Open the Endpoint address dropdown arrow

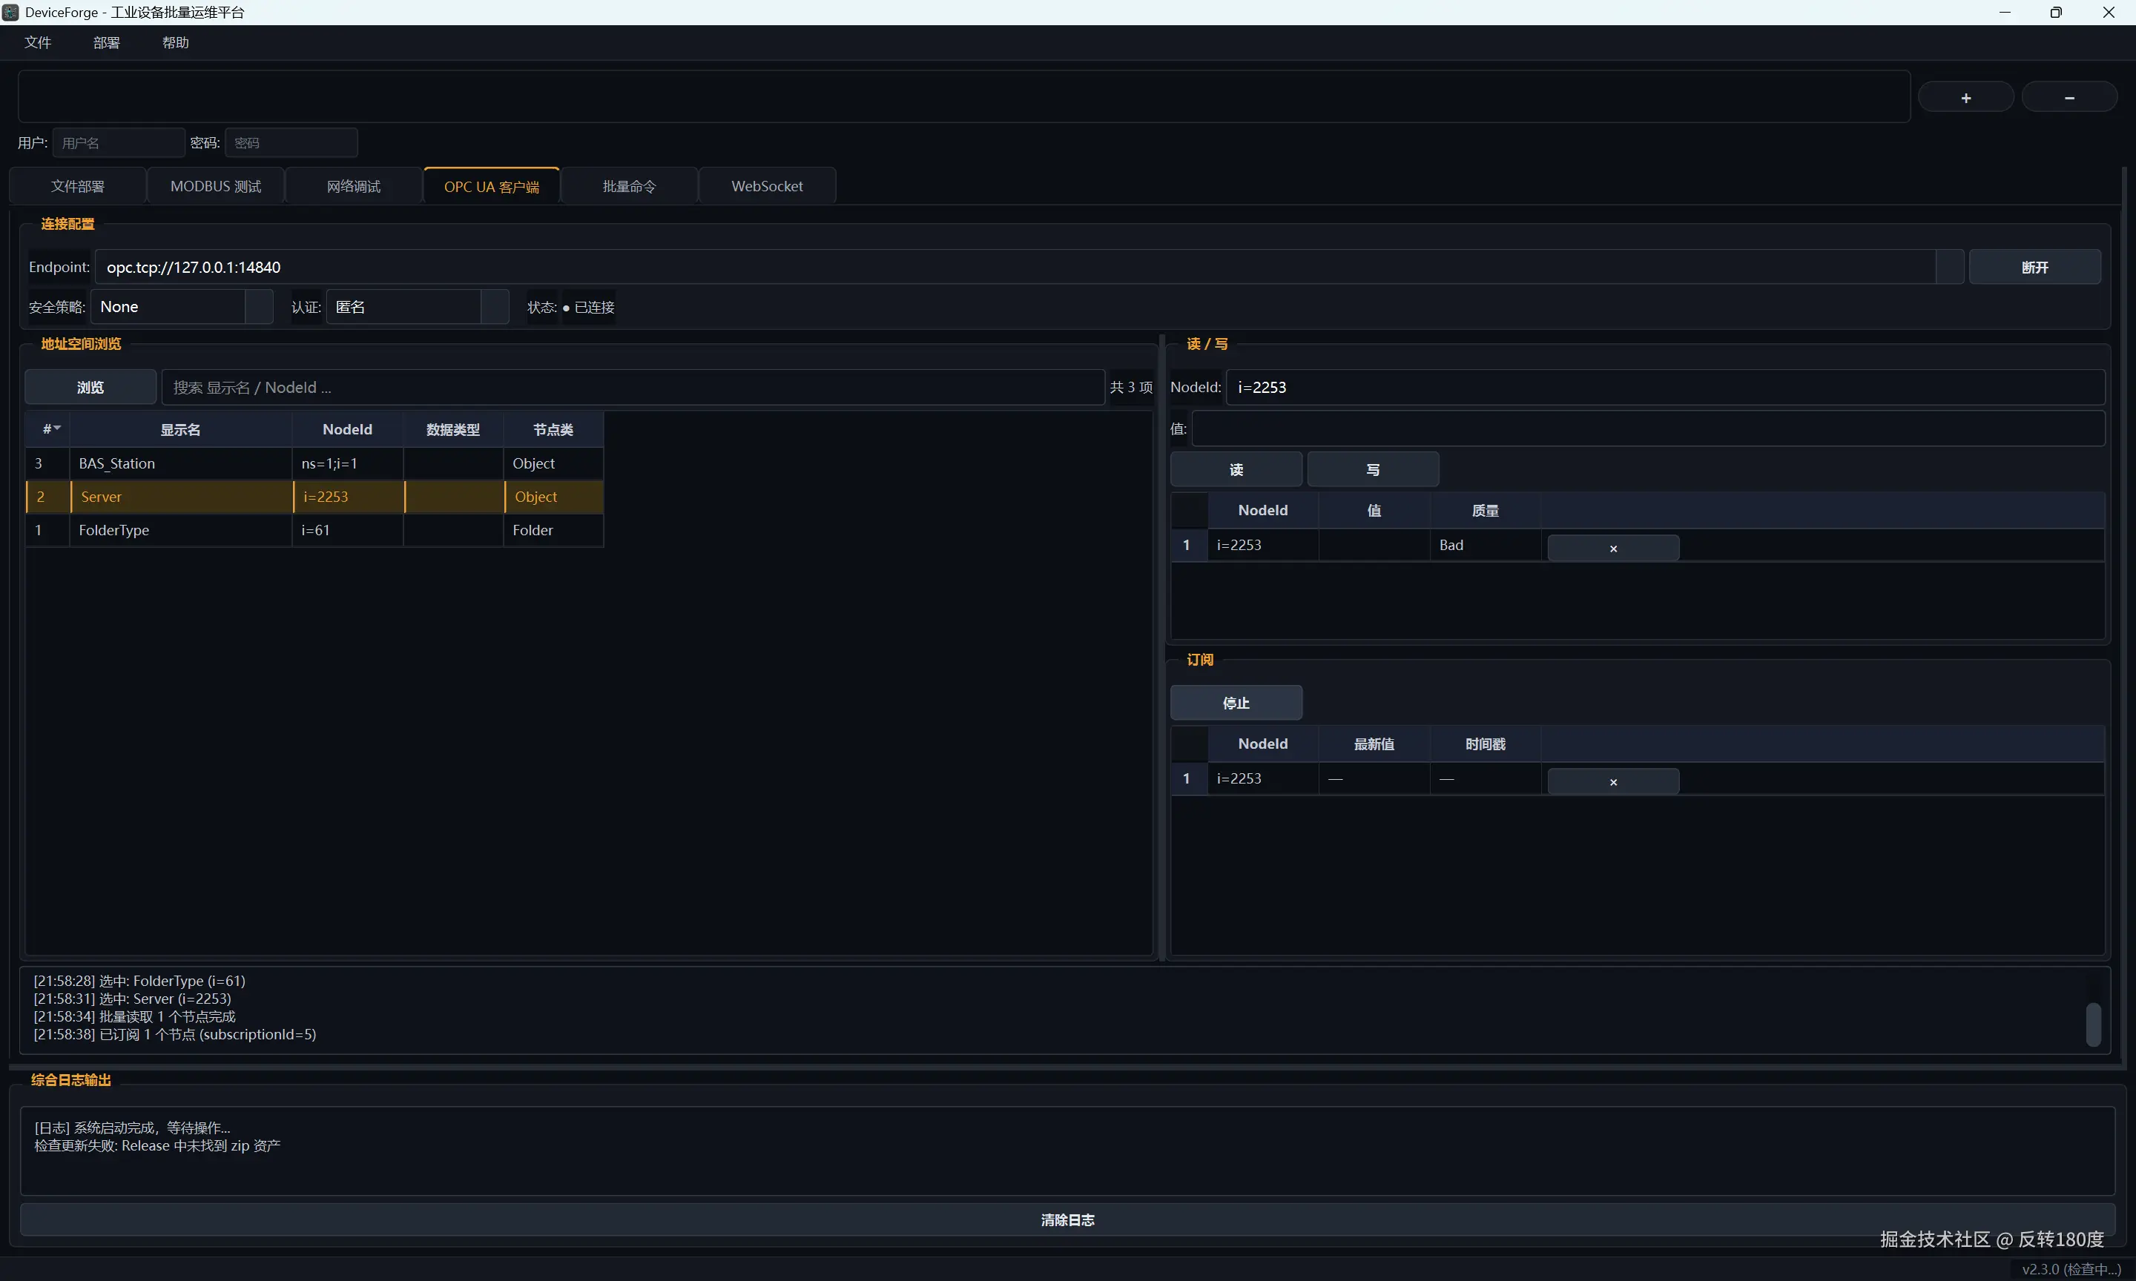tap(1950, 267)
